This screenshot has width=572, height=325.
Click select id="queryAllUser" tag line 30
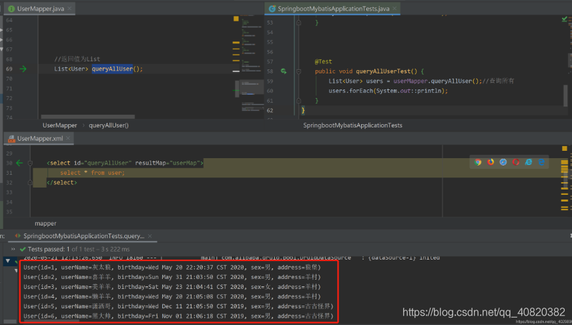click(125, 163)
